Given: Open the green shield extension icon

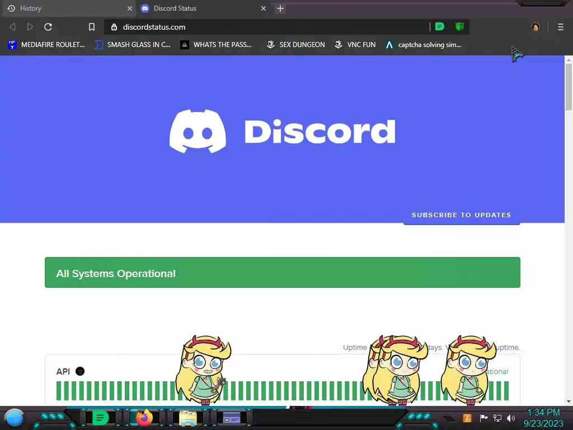Looking at the screenshot, I should tap(459, 27).
